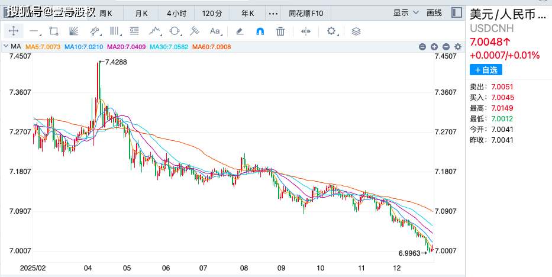
Task: Open the more periods ellipsis menu
Action: [x=273, y=12]
